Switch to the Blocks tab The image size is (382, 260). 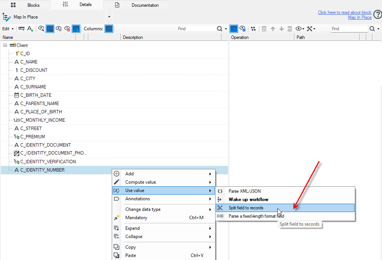25,5
